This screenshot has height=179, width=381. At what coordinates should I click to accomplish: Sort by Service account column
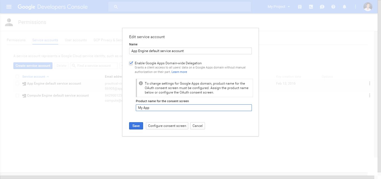(36, 77)
